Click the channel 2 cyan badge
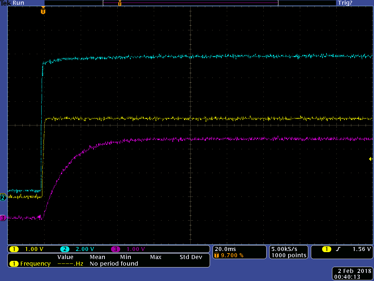 [65, 249]
